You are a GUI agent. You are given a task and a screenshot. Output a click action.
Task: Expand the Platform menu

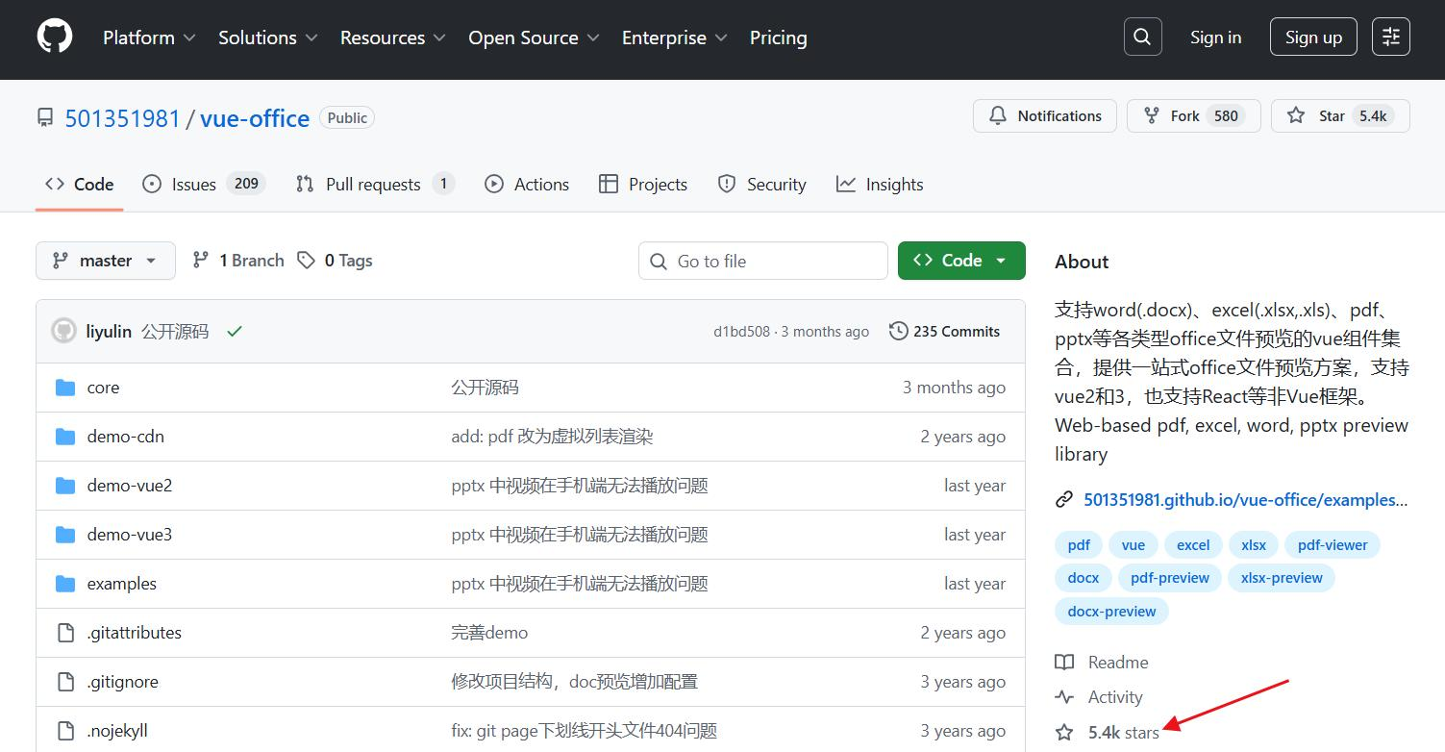pyautogui.click(x=149, y=38)
